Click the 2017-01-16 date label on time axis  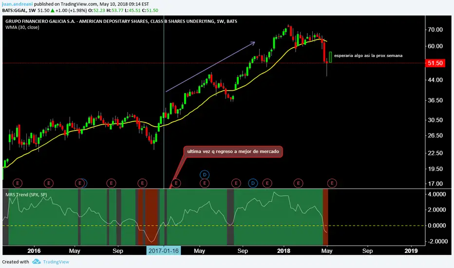click(164, 250)
